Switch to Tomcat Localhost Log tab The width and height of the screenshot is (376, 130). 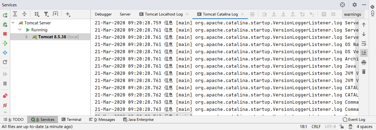tap(164, 14)
